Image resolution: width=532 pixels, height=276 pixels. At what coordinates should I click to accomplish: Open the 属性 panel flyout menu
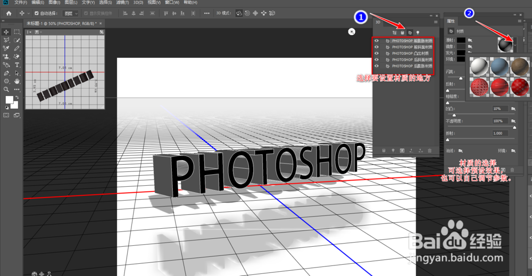point(519,21)
